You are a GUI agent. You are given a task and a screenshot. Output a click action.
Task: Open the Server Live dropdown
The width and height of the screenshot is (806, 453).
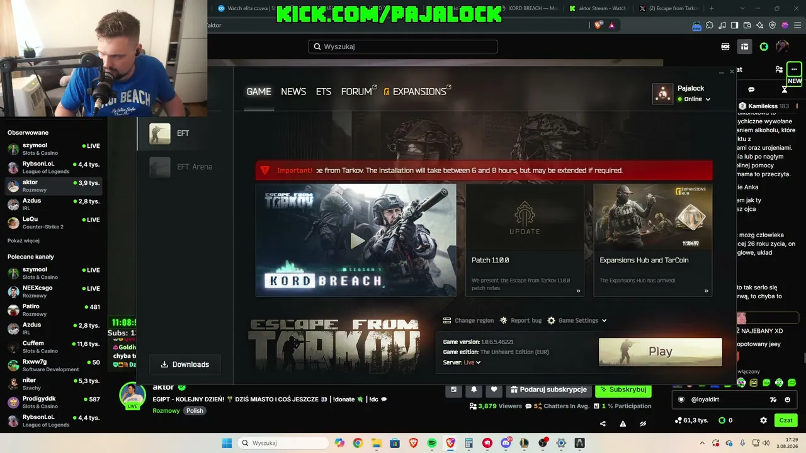472,362
